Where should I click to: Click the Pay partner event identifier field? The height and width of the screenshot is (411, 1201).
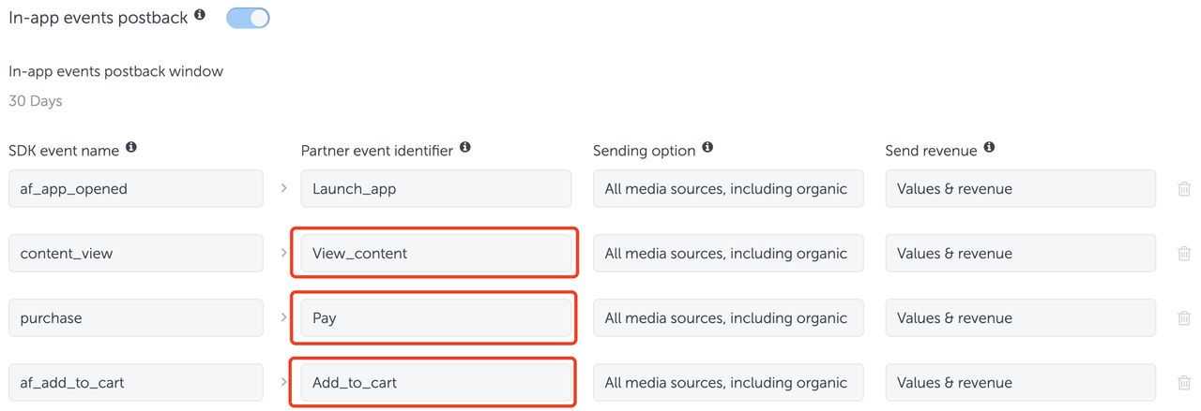[436, 317]
